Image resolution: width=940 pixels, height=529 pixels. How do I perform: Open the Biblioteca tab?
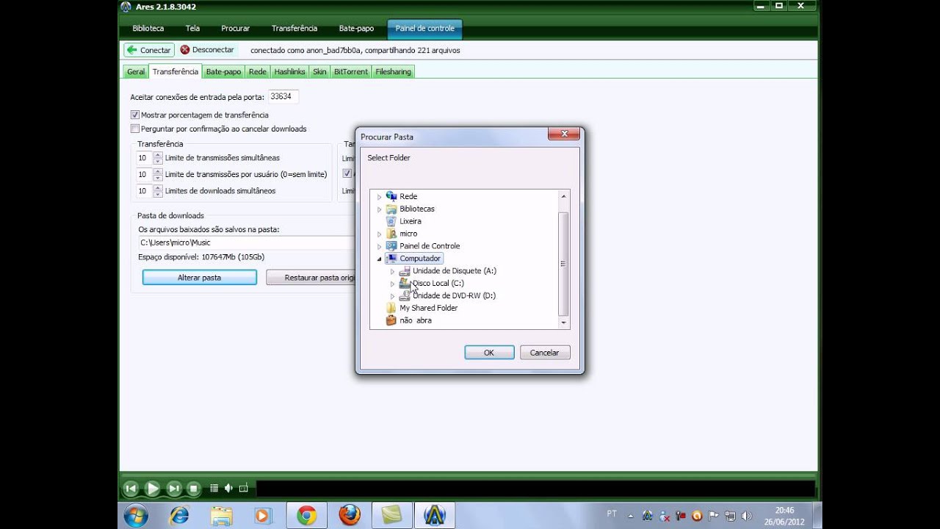(148, 29)
